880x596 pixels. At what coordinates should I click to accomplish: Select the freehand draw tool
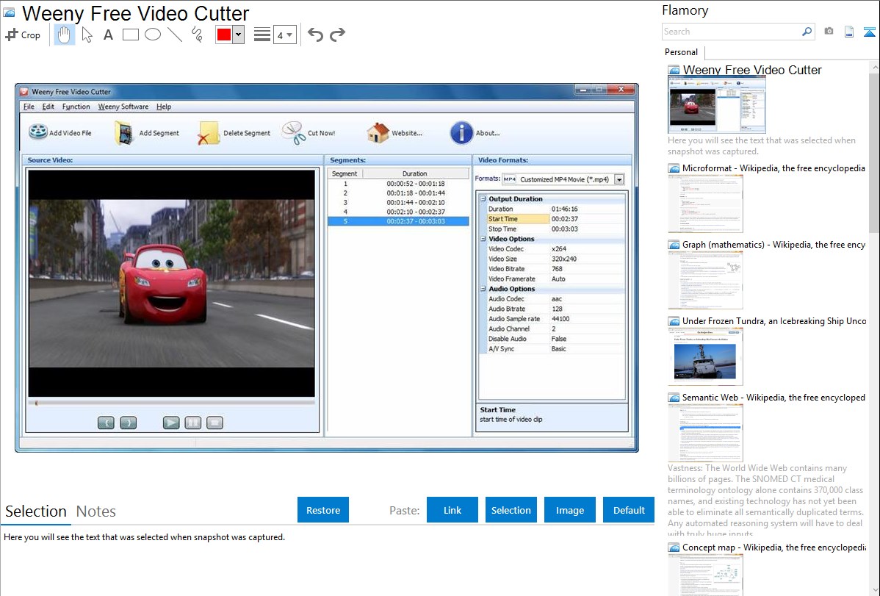pos(197,35)
